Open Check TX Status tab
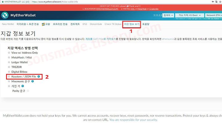This screenshot has height=124, width=222. tap(113, 24)
